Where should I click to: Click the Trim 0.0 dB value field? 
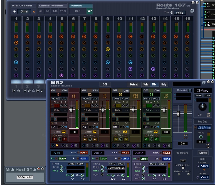click(x=180, y=12)
